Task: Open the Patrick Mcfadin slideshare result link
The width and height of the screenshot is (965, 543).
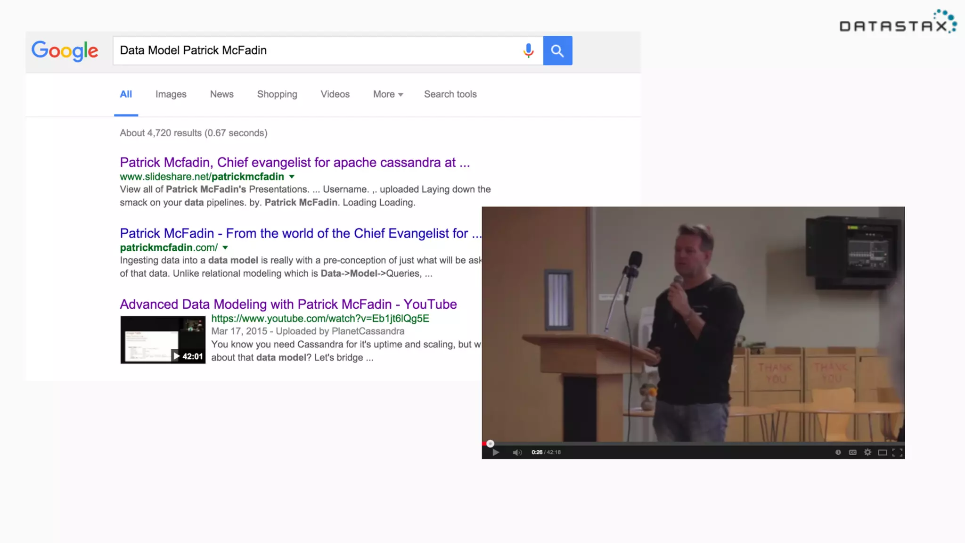Action: [294, 163]
